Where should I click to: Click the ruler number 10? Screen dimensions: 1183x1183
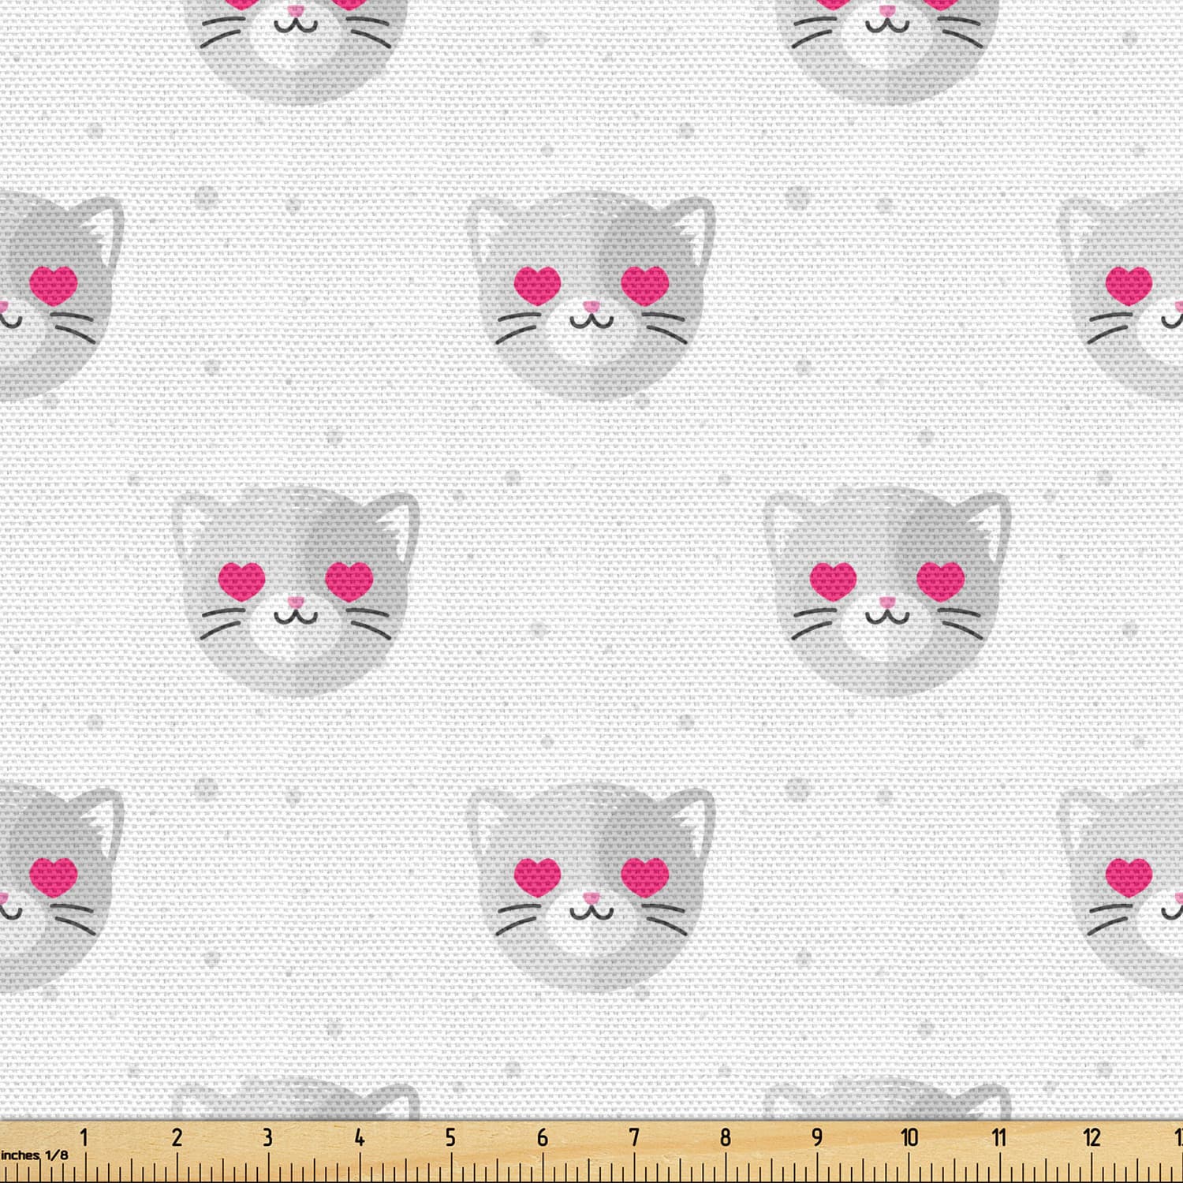click(909, 1138)
